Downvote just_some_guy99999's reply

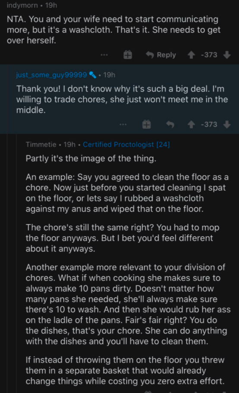click(x=227, y=124)
